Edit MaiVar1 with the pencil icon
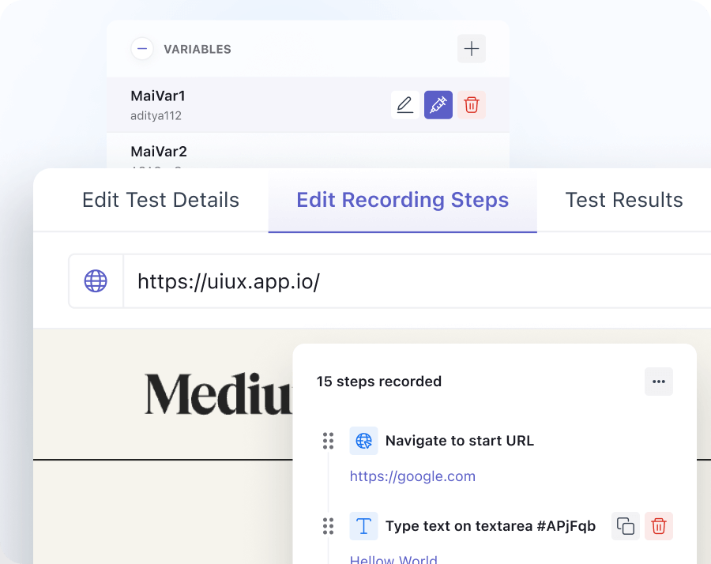711x564 pixels. pos(405,105)
